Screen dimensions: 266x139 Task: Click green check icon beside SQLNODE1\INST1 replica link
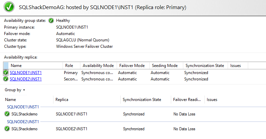6,73
